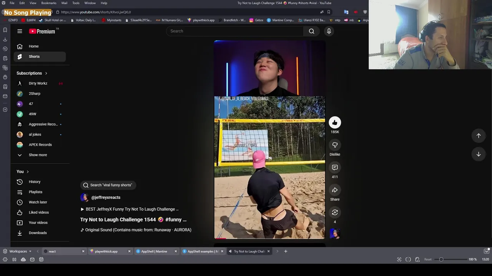Image resolution: width=492 pixels, height=276 pixels.
Task: Run search with the magnifier button
Action: 311,31
